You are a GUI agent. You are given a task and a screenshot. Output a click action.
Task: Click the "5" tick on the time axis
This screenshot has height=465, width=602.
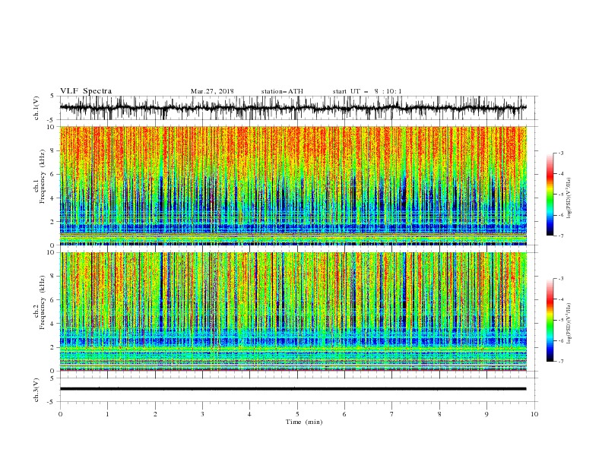(x=297, y=414)
